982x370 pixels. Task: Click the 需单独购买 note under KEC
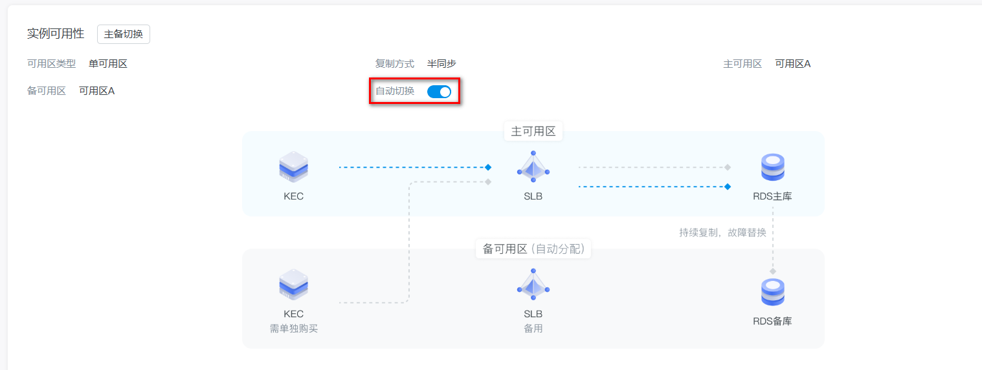(x=294, y=329)
